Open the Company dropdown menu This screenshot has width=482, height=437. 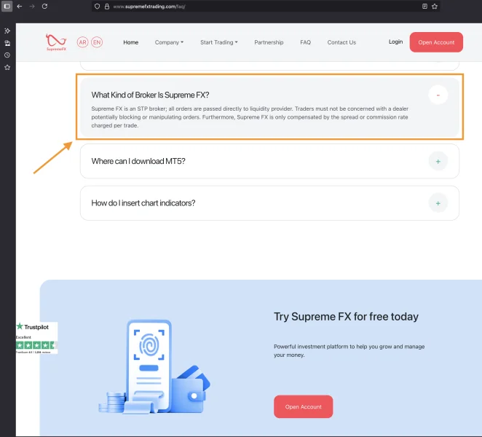coord(169,42)
